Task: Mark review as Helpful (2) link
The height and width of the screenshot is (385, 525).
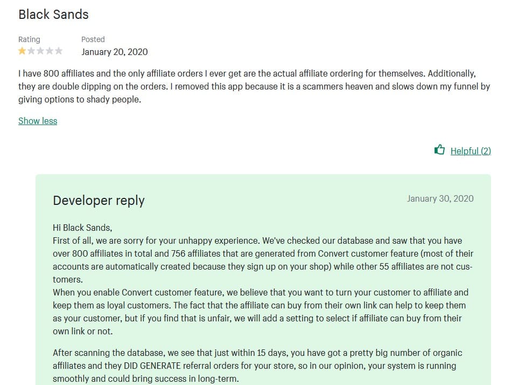Action: [x=471, y=151]
